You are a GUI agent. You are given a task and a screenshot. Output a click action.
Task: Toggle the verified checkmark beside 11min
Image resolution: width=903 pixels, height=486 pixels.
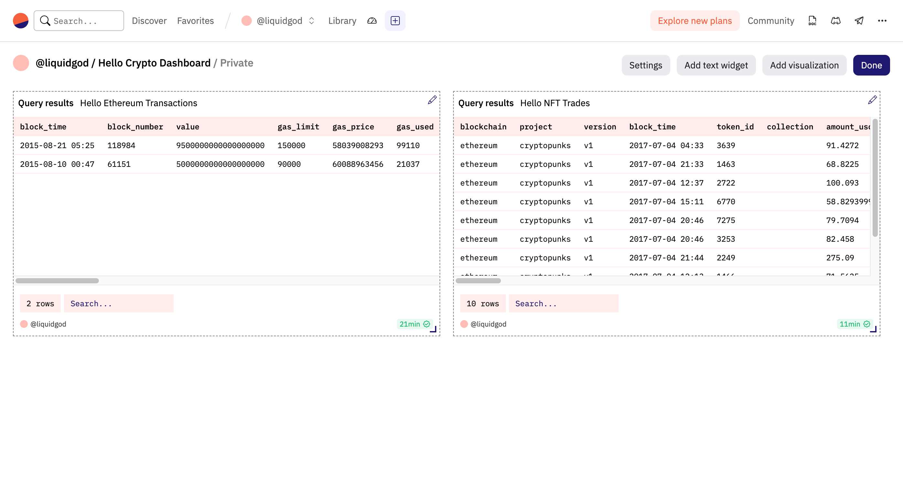(866, 324)
